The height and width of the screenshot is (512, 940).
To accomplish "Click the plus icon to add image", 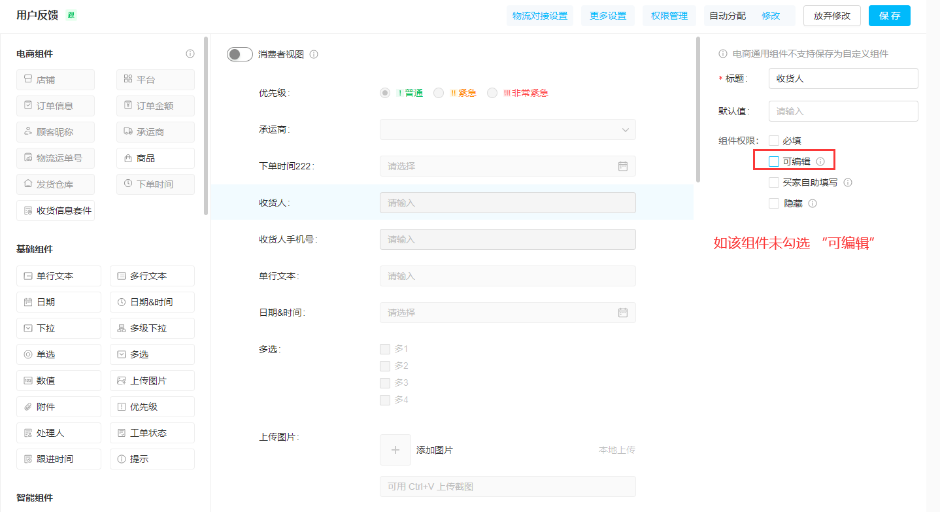I will 395,450.
